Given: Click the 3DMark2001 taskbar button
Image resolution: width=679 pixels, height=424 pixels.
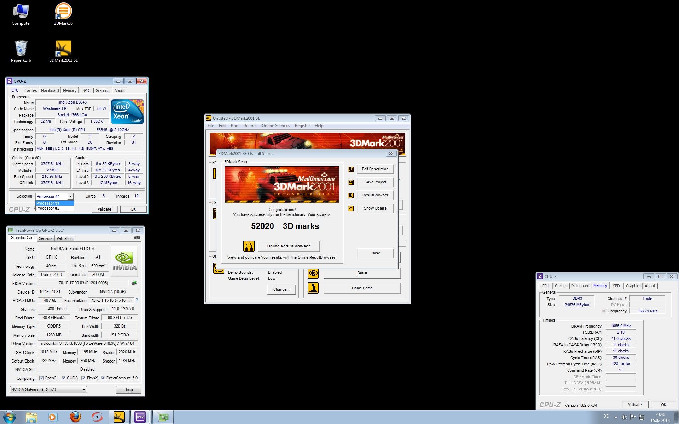Looking at the screenshot, I should (119, 417).
